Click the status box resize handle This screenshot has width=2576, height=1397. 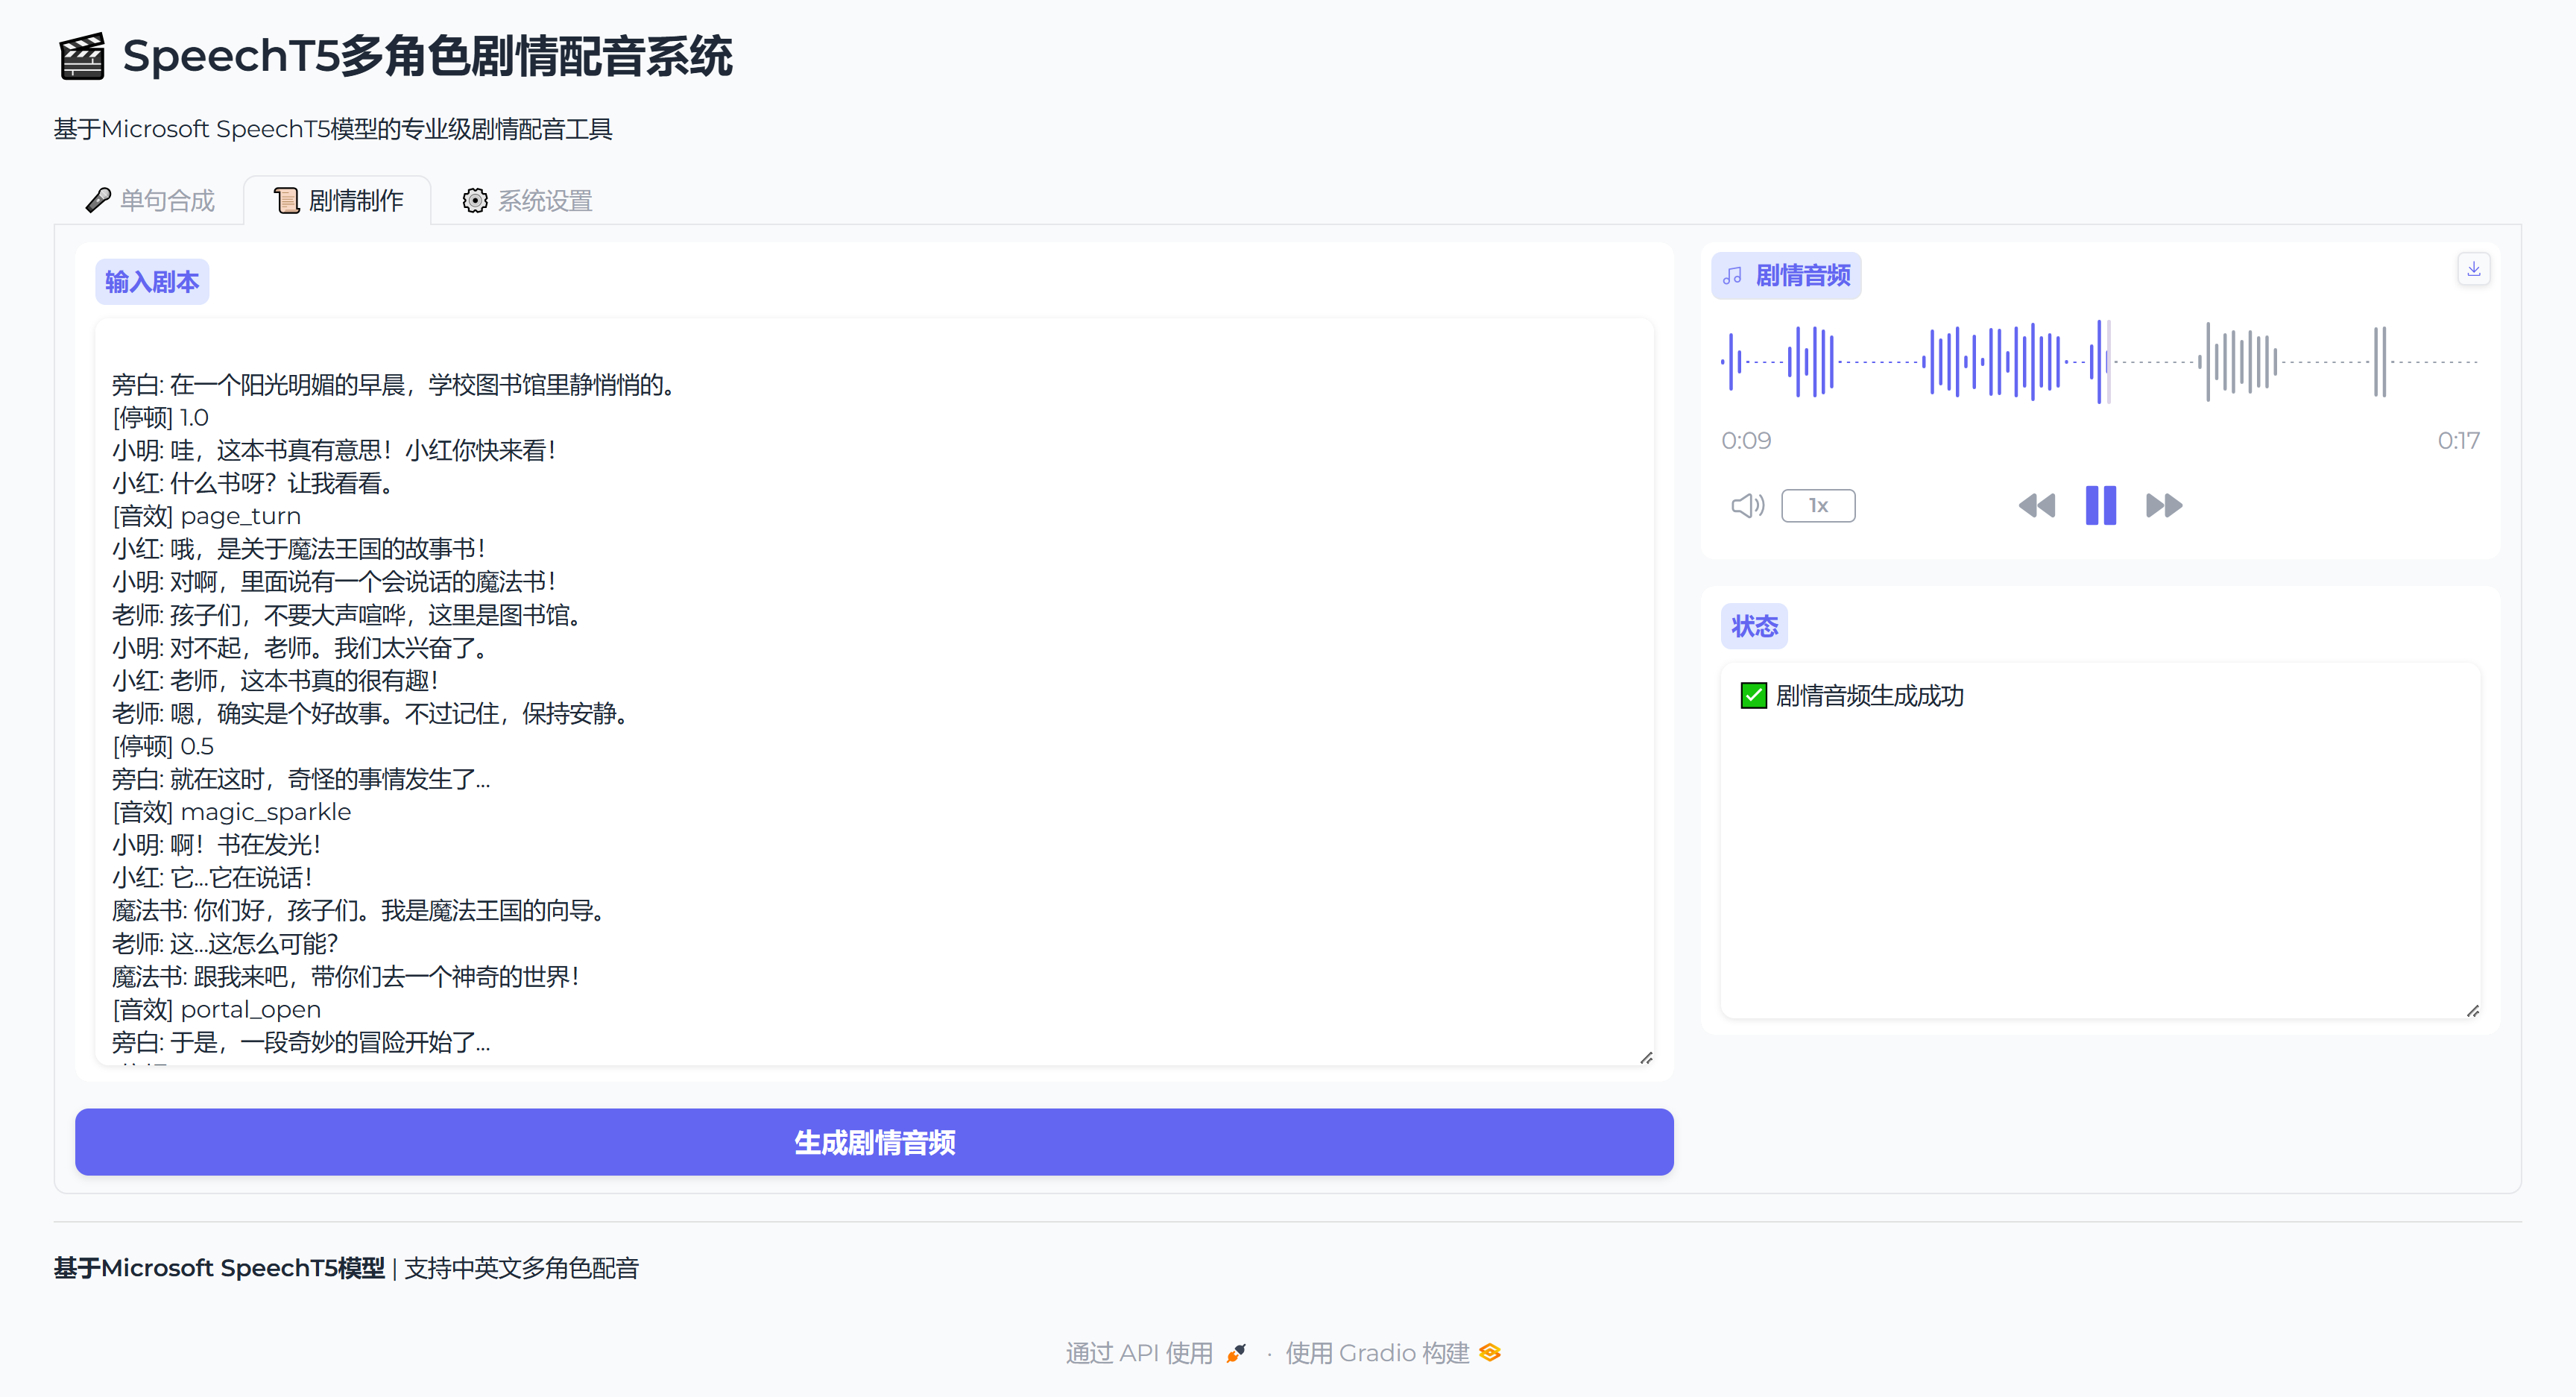pos(2472,1011)
